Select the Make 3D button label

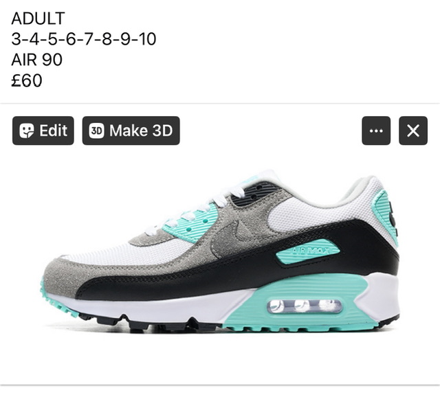coord(141,130)
